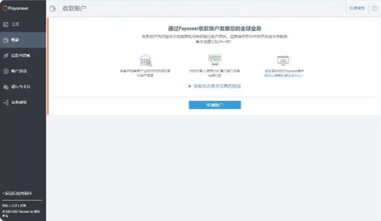This screenshot has height=221, width=381.
Task: Click the Payoneer logo
Action: click(x=15, y=8)
